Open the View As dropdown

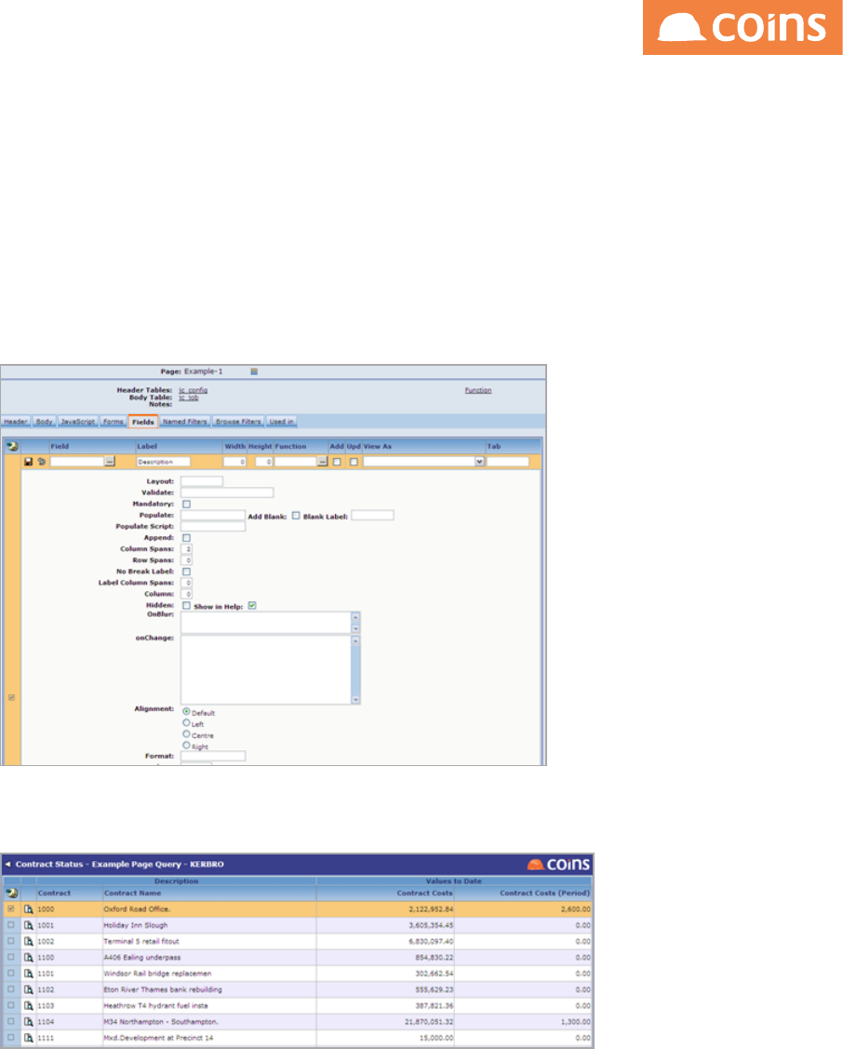(479, 462)
